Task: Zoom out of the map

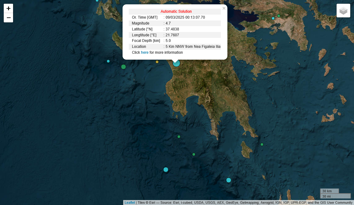Action: click(8, 18)
